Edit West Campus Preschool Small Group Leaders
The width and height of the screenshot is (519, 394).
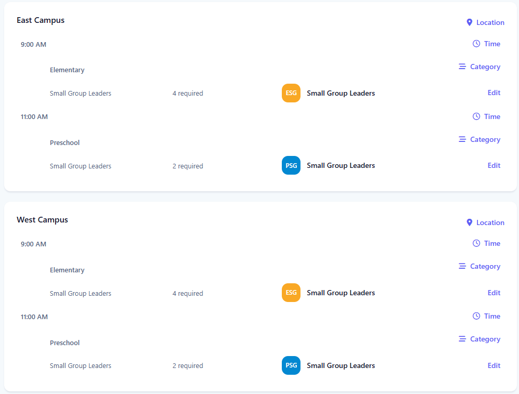[x=494, y=365]
